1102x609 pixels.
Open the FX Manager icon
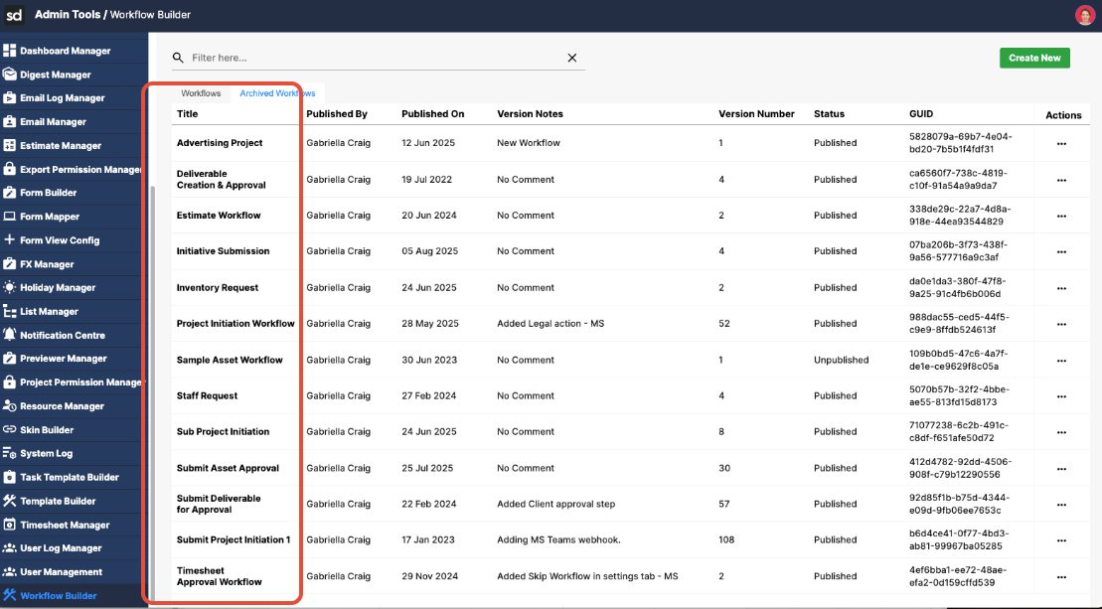tap(9, 263)
